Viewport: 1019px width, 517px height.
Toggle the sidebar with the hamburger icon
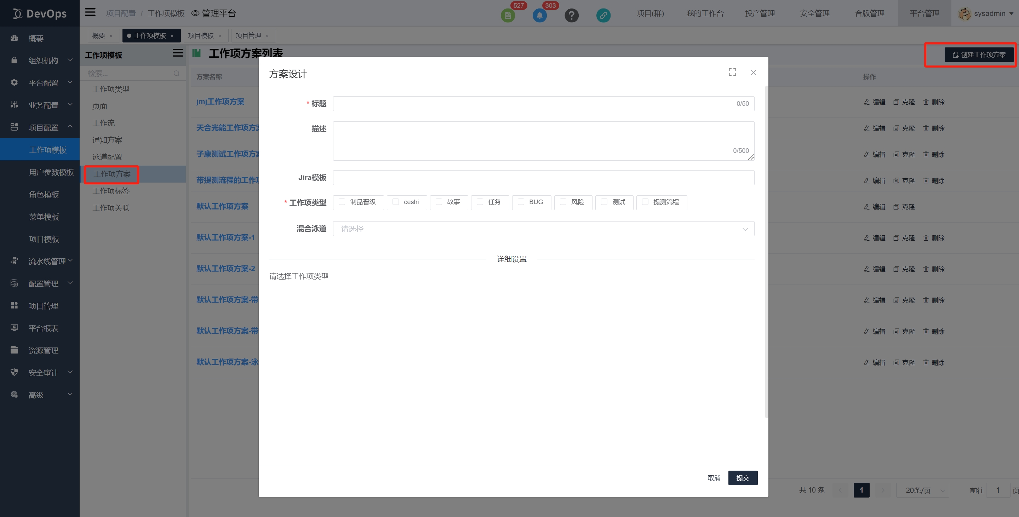point(90,12)
